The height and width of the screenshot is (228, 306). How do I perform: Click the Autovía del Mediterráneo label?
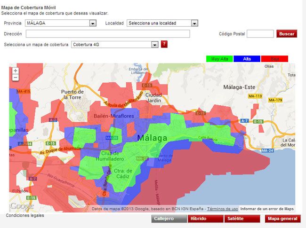pyautogui.click(x=123, y=100)
